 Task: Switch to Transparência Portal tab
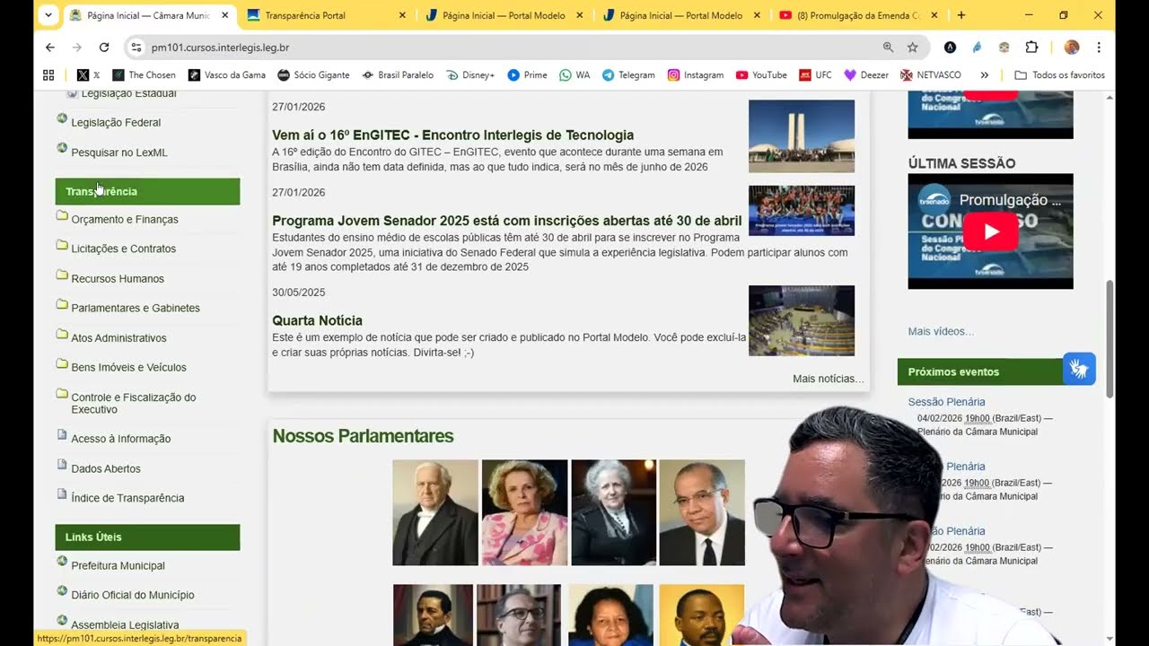pos(327,15)
